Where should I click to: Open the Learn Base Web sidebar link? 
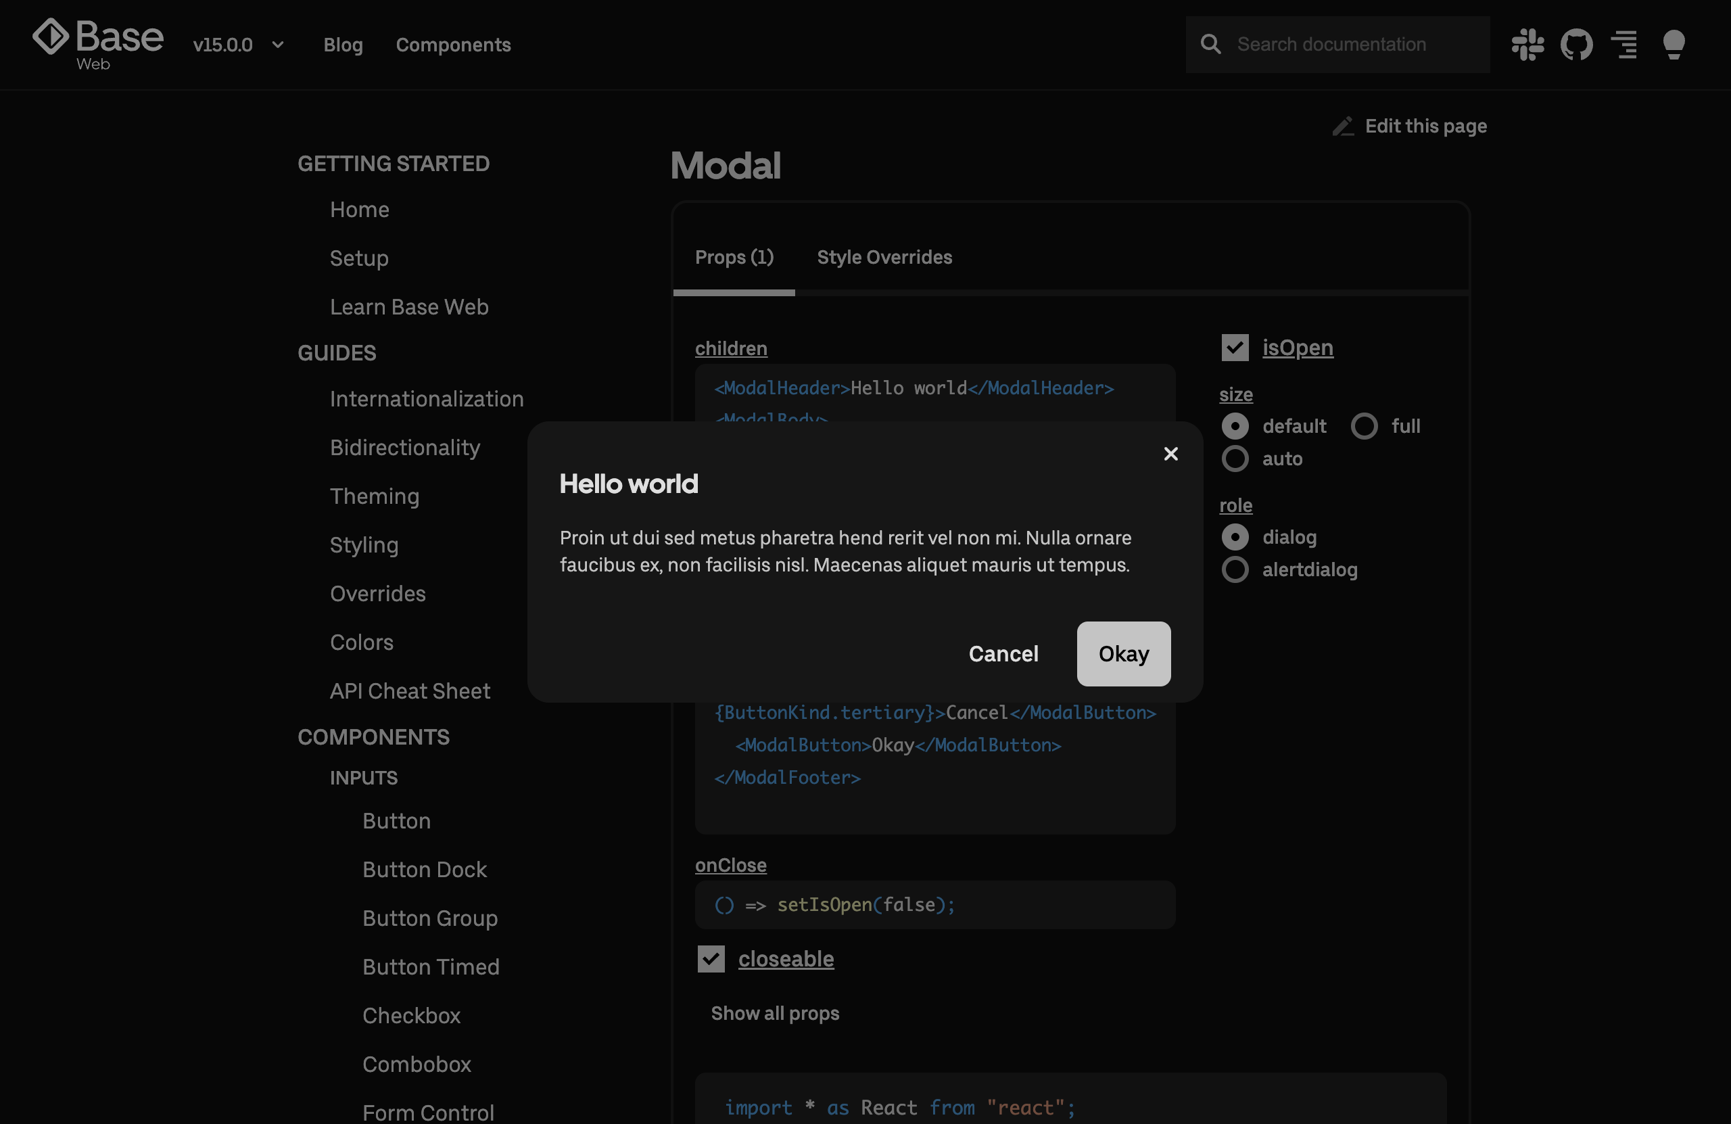click(x=409, y=307)
